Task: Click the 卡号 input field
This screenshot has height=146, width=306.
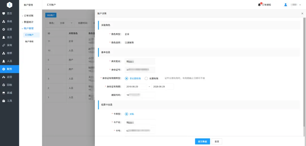Action: click(x=140, y=131)
